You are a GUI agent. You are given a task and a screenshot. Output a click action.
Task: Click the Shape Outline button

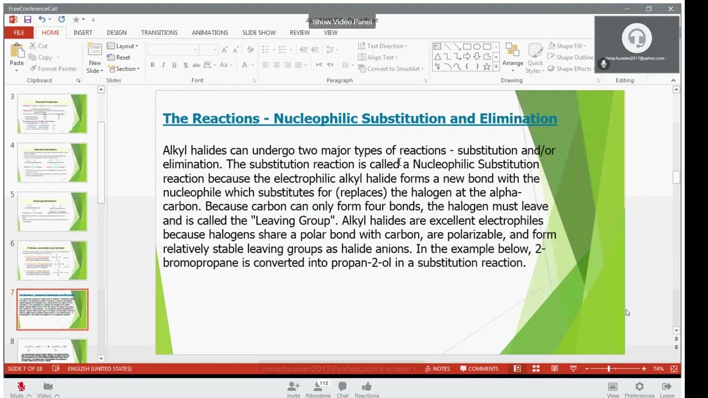pyautogui.click(x=571, y=57)
